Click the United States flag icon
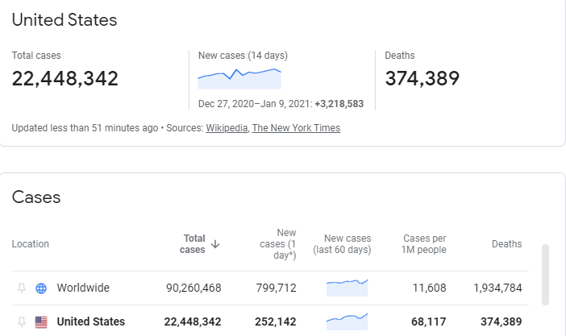Screen dimensions: 566x336 (41, 322)
